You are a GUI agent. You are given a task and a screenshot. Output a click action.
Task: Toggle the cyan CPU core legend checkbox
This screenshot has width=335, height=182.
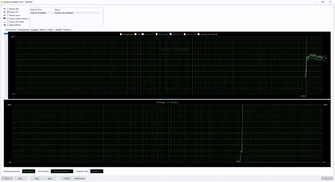[157, 34]
